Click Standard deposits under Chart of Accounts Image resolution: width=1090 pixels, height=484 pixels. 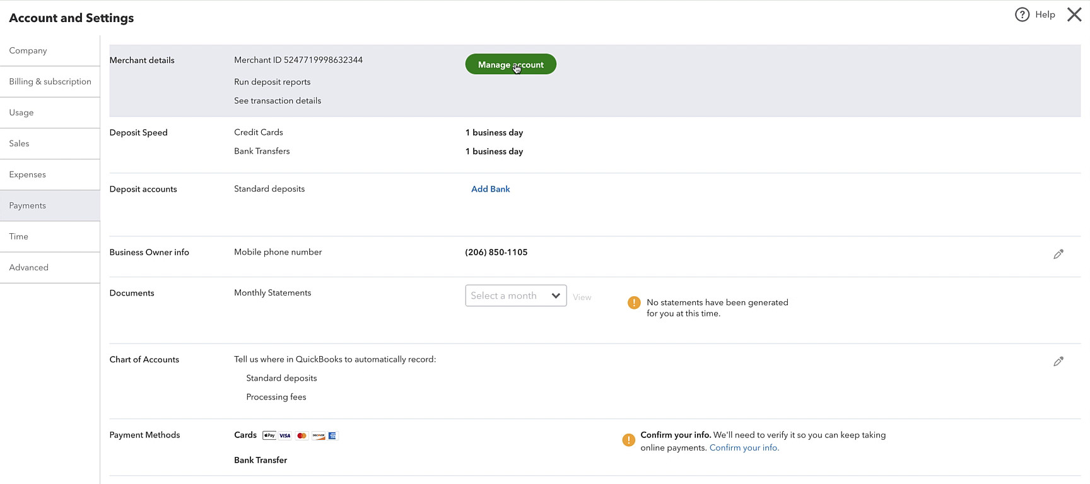281,378
